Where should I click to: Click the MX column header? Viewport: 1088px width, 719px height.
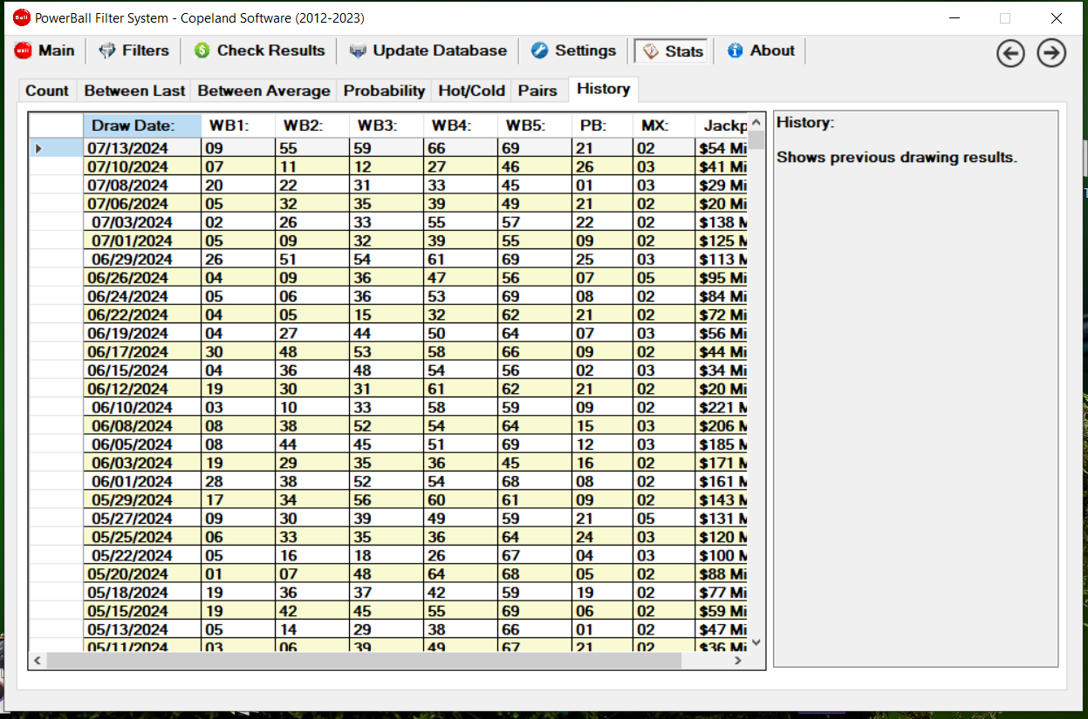[664, 125]
